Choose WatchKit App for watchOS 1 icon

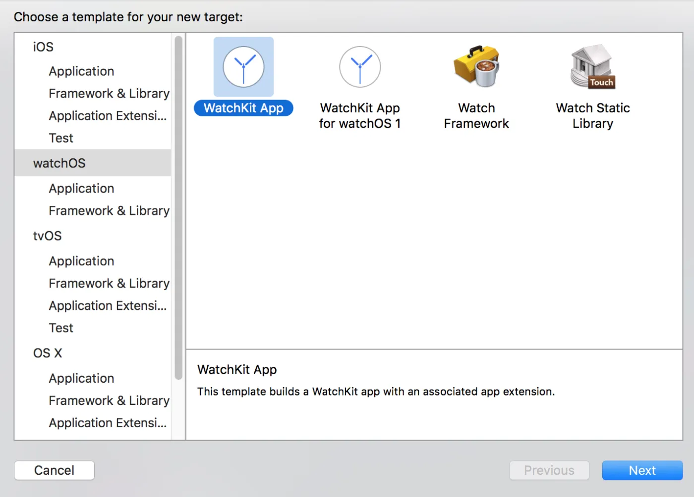[360, 67]
